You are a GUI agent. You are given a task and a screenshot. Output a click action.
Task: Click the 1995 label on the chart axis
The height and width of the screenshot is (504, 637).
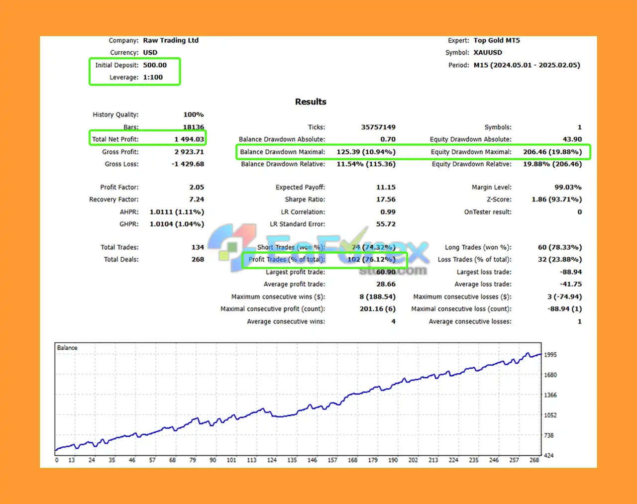point(550,355)
